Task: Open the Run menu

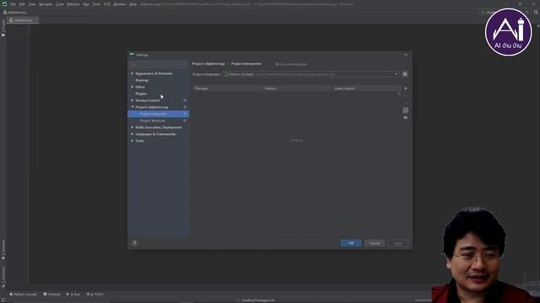Action: tap(86, 4)
